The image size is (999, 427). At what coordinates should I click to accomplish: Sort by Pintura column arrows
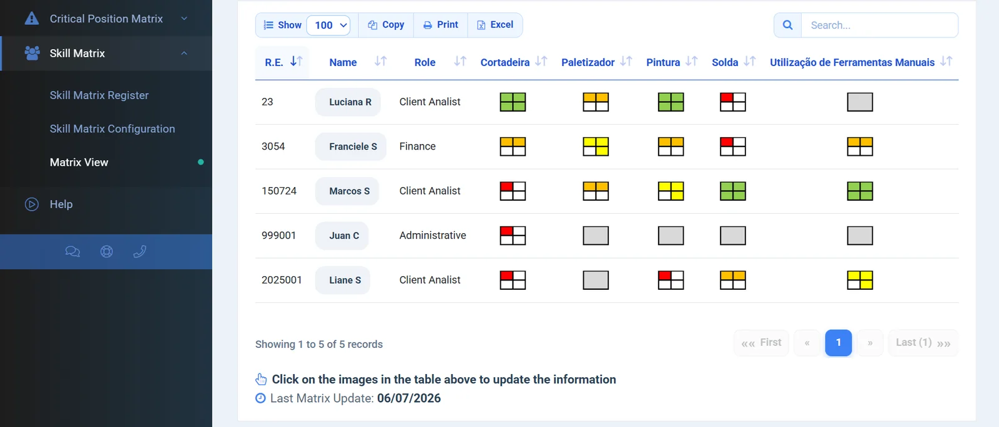coord(691,61)
